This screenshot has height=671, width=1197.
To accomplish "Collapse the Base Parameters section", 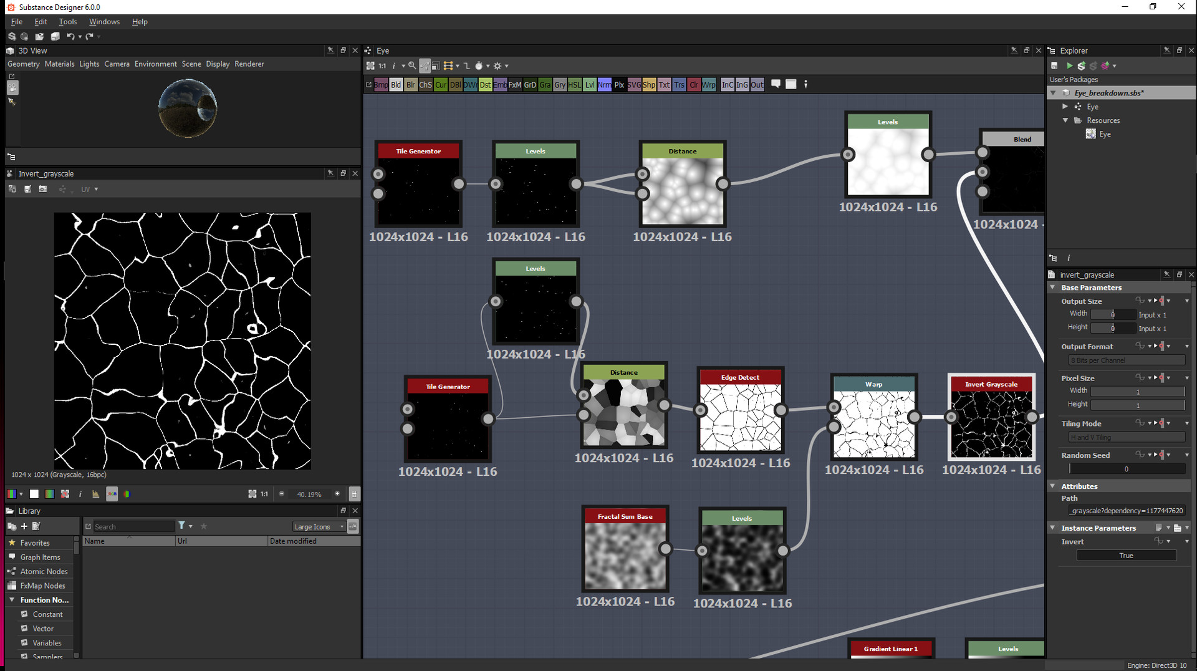I will (1053, 287).
